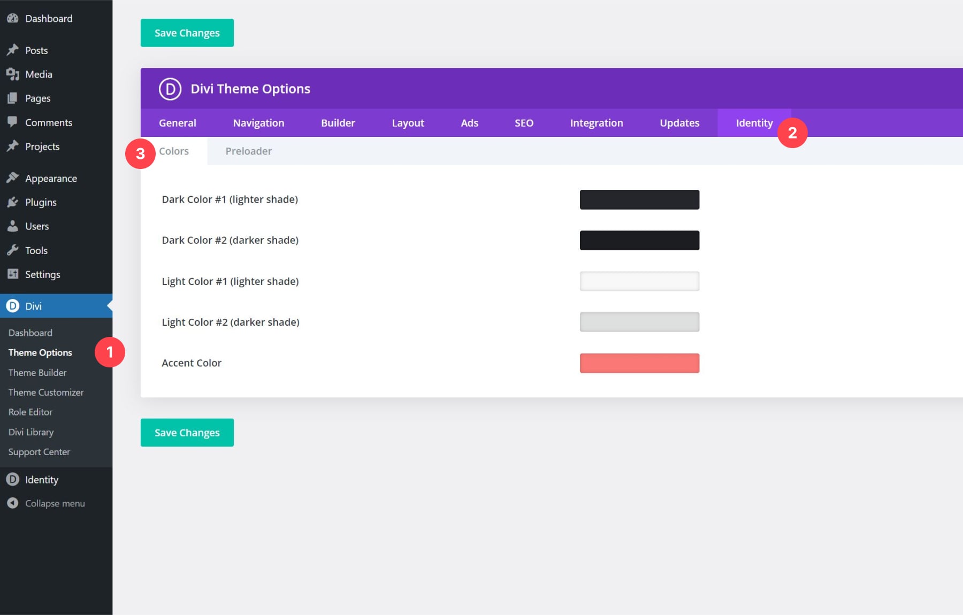The width and height of the screenshot is (963, 615).
Task: Click the Tools wrench icon
Action: point(13,250)
